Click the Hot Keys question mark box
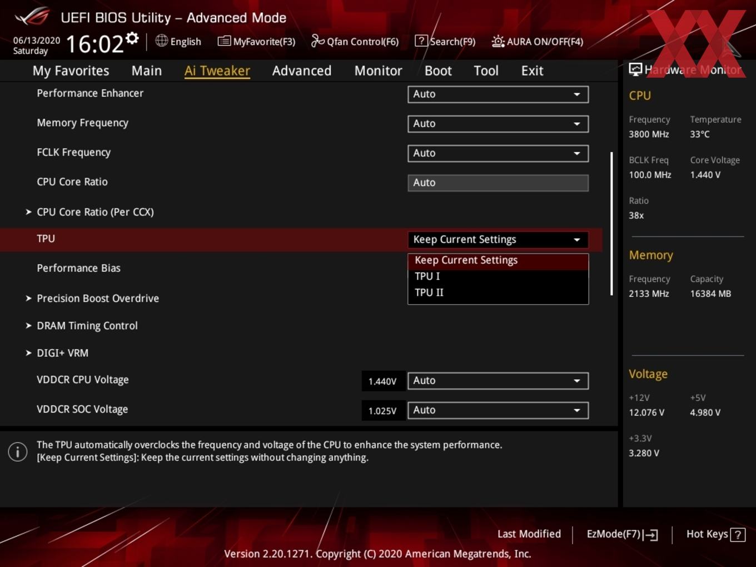This screenshot has height=567, width=756. [x=738, y=535]
